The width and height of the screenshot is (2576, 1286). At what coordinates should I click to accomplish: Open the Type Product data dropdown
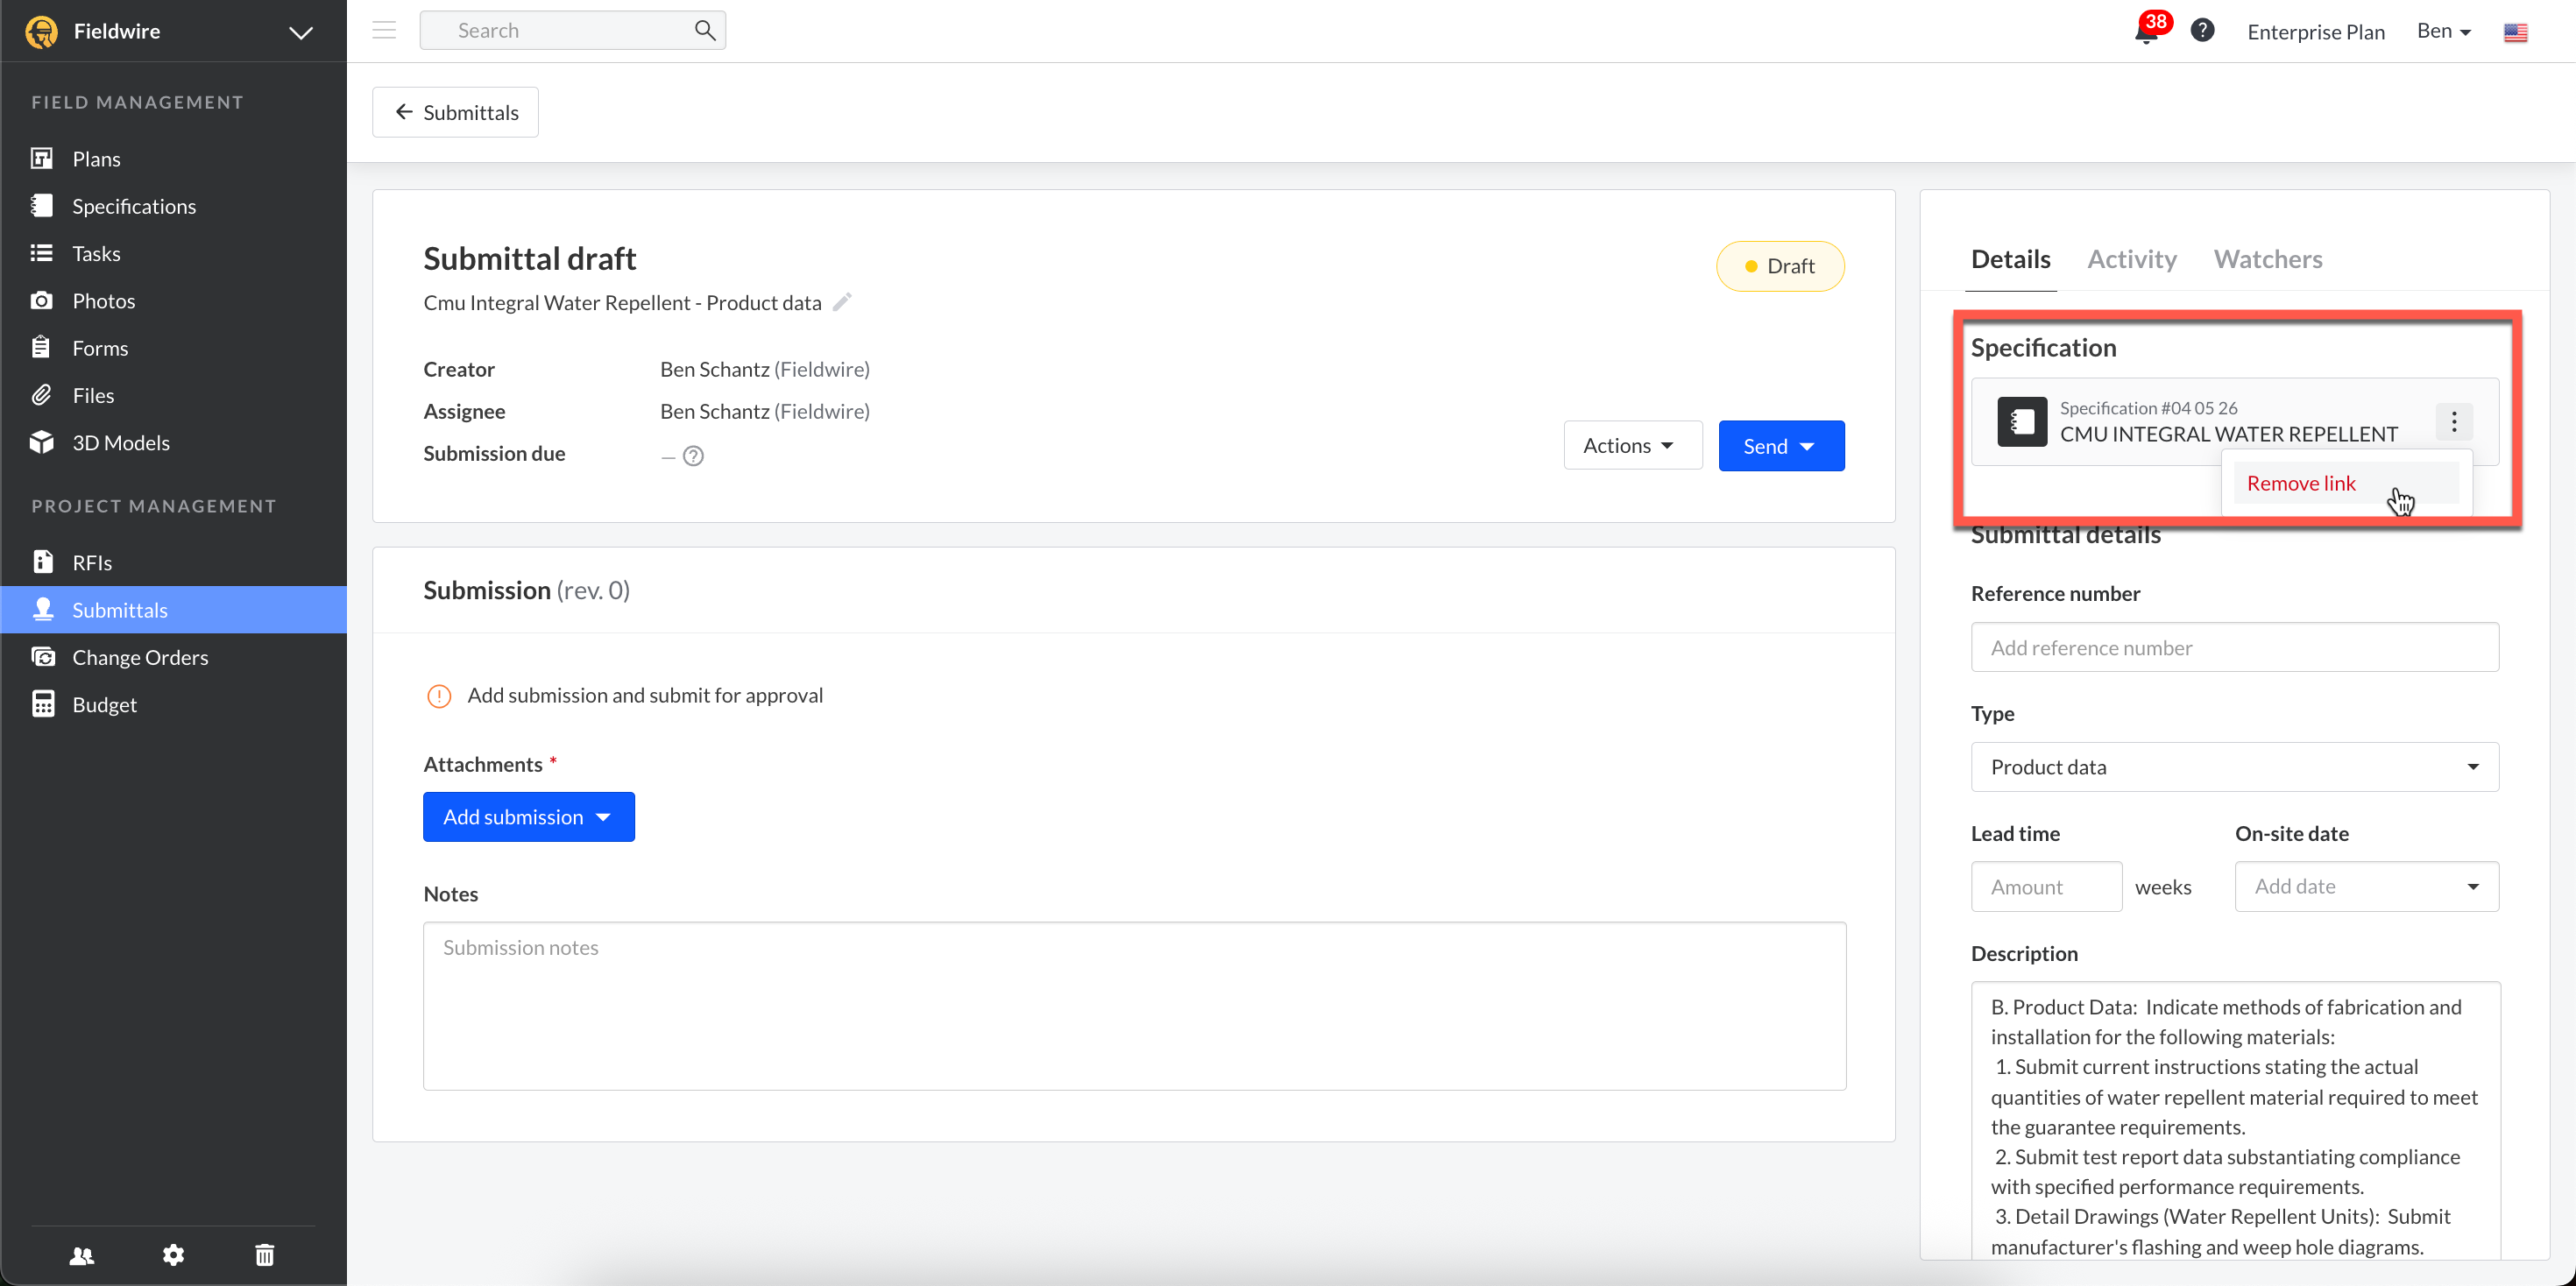[x=2234, y=767]
